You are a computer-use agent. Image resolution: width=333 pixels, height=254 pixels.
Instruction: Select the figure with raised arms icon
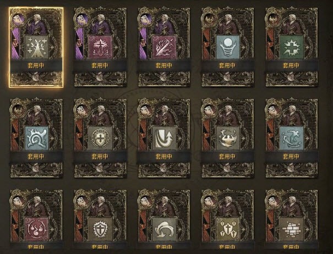(x=228, y=138)
